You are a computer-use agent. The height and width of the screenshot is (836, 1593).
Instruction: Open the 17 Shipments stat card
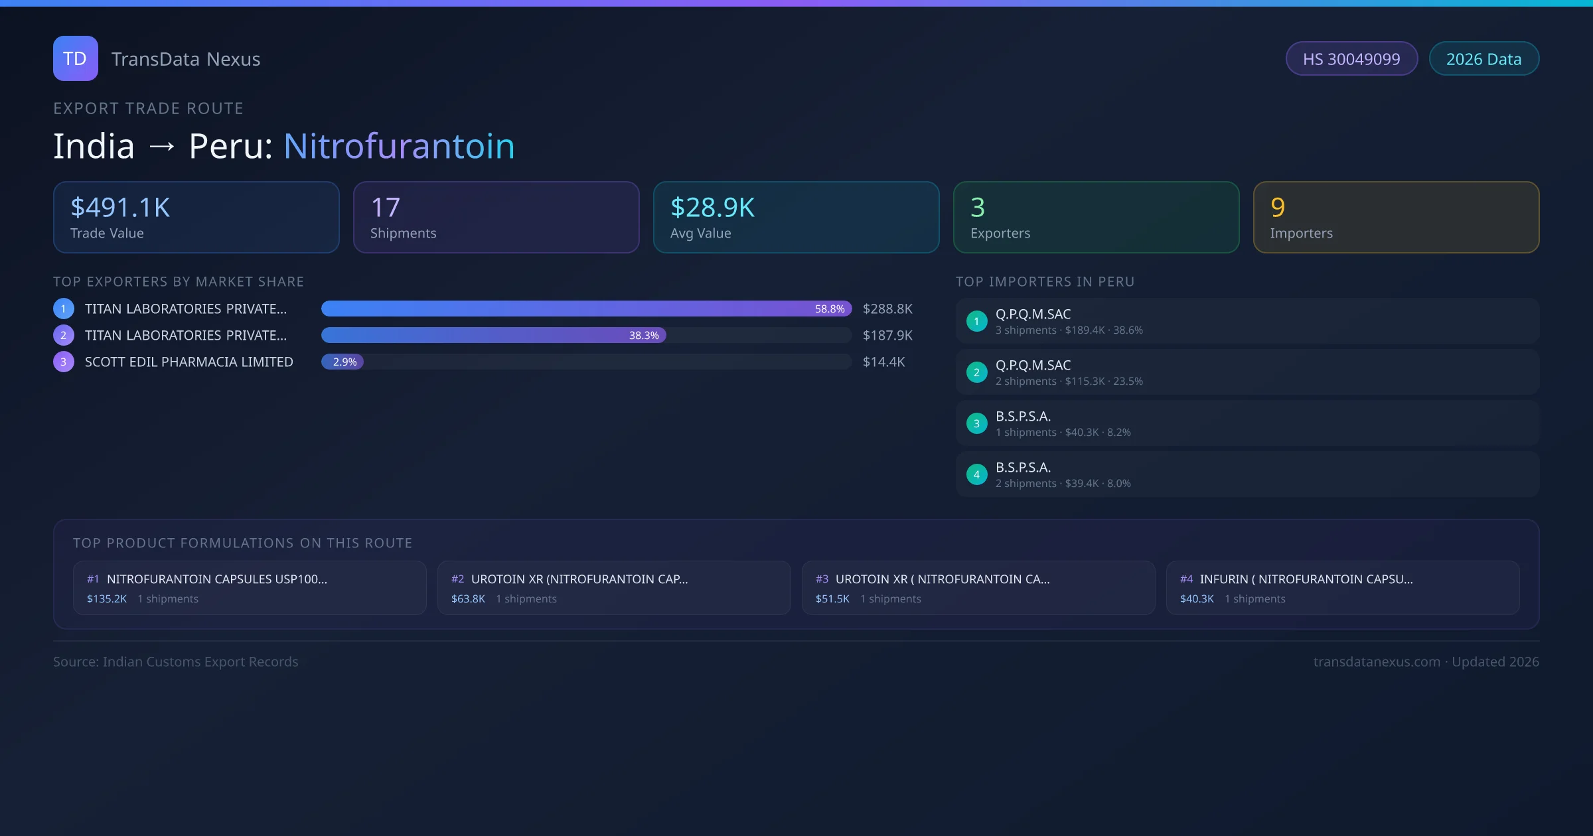tap(496, 217)
